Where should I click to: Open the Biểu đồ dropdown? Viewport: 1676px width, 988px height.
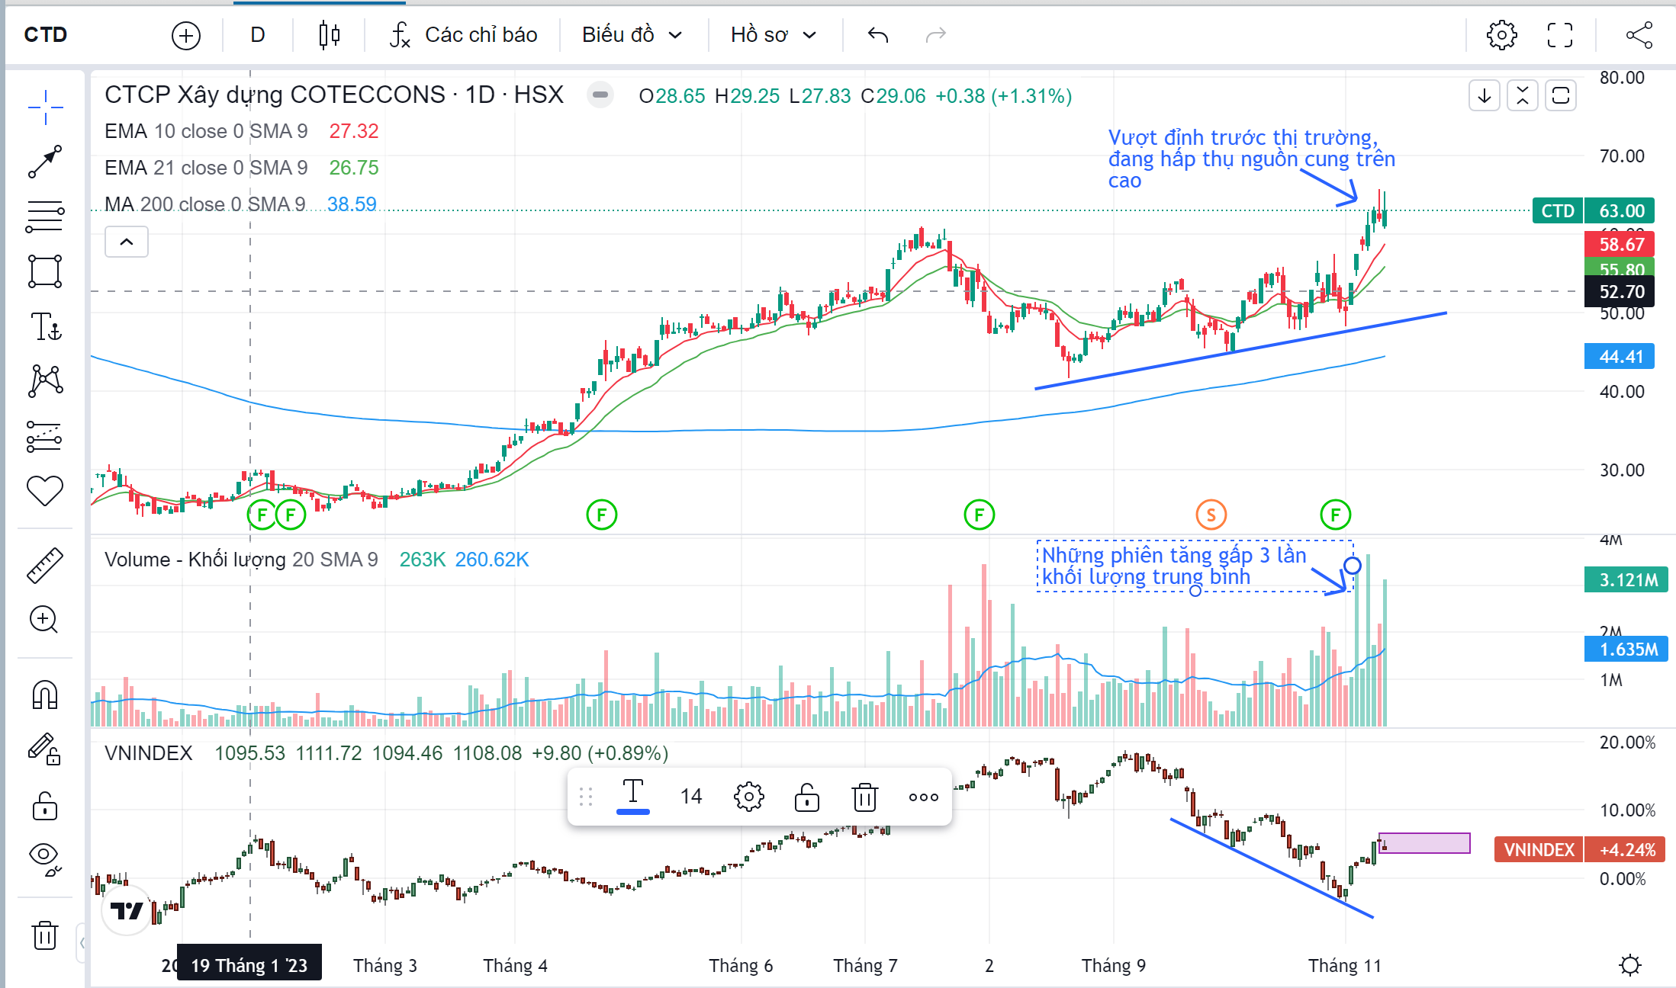click(631, 35)
